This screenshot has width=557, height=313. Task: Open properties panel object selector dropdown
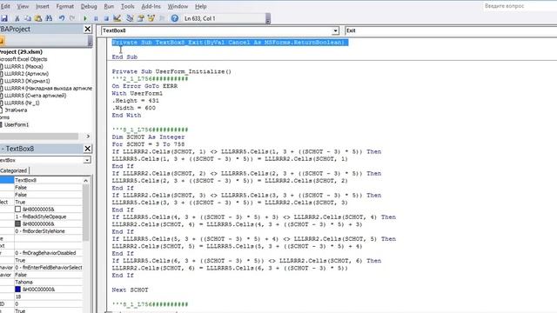(x=87, y=160)
